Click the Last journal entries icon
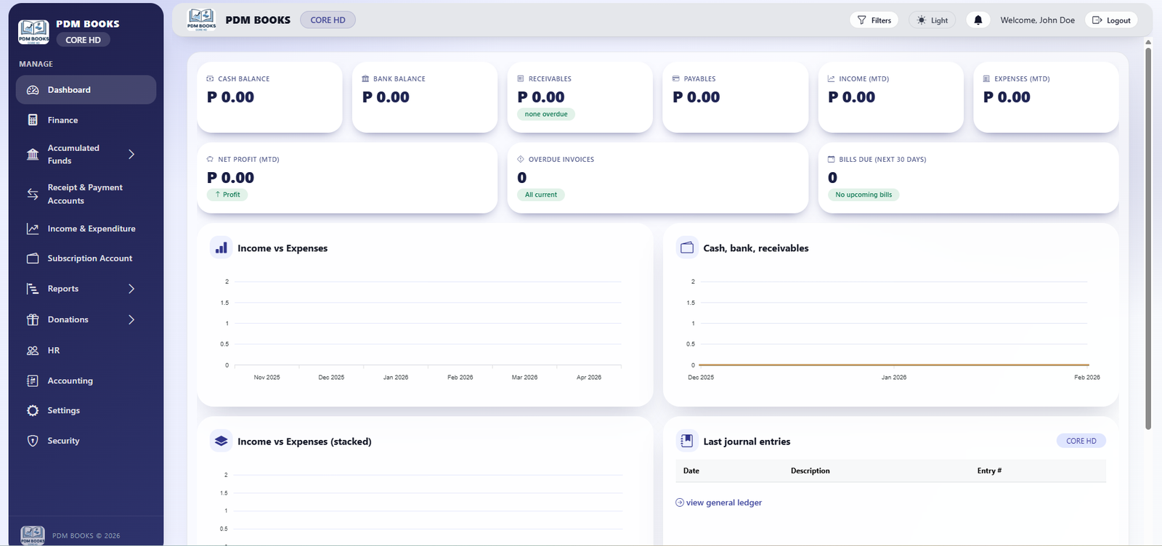This screenshot has width=1162, height=546. (687, 441)
